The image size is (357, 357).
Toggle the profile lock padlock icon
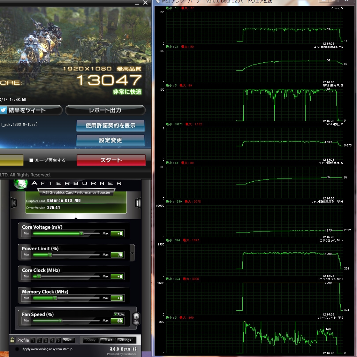tap(12, 340)
